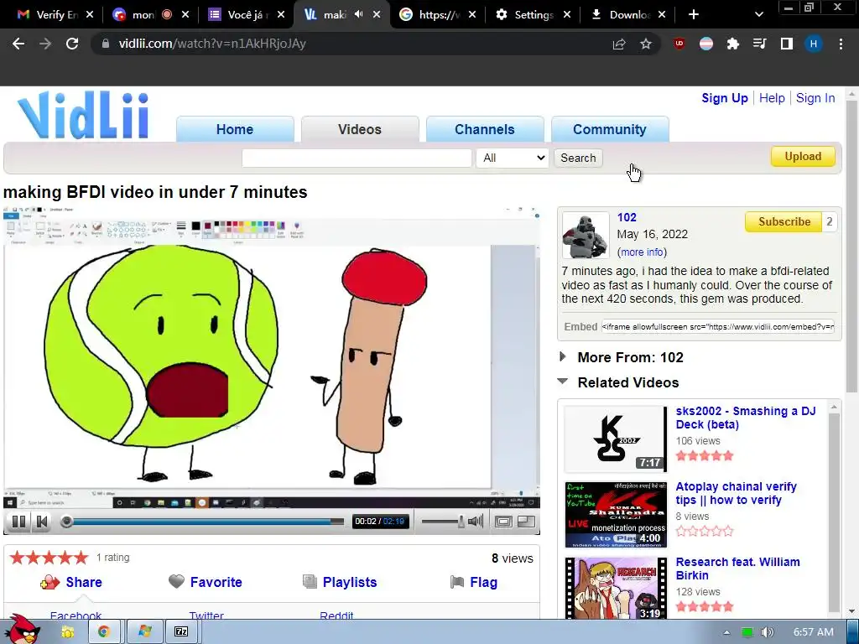The height and width of the screenshot is (644, 859).
Task: Click the Share heart icon
Action: pyautogui.click(x=49, y=582)
